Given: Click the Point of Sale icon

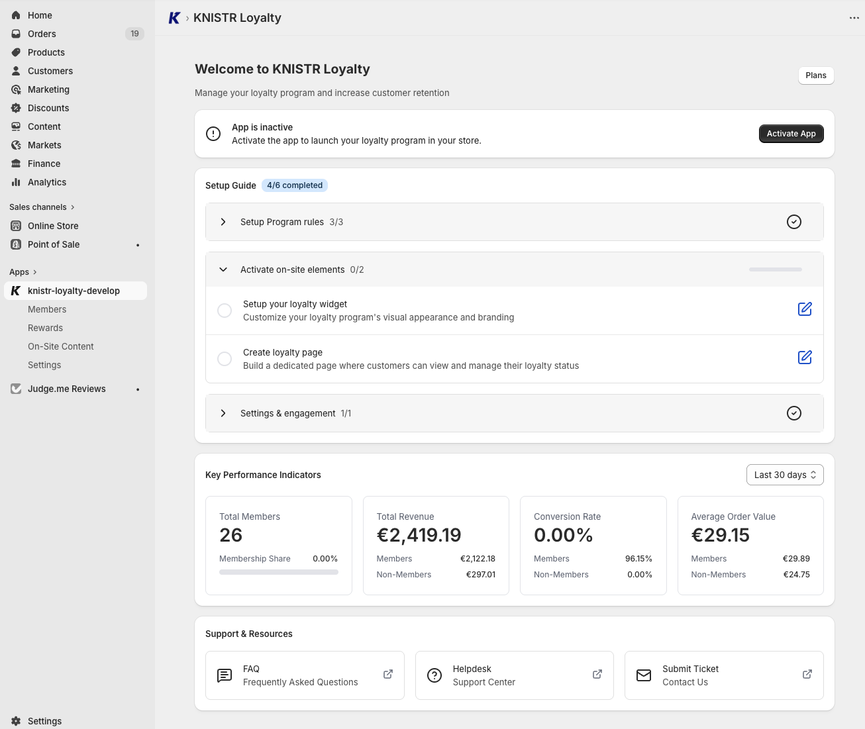Looking at the screenshot, I should 16,244.
